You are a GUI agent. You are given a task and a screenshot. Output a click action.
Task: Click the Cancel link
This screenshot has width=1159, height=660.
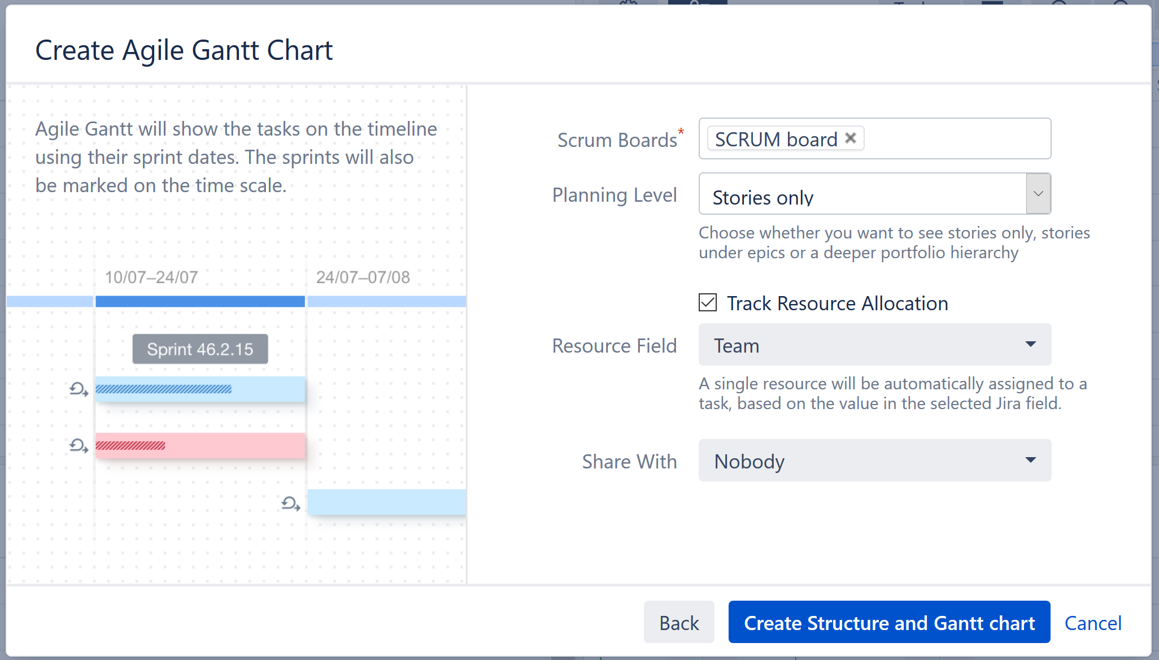tap(1093, 622)
